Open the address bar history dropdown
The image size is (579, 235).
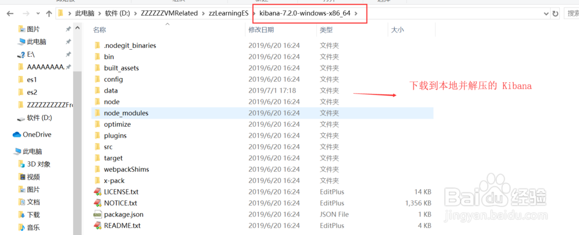coord(547,14)
